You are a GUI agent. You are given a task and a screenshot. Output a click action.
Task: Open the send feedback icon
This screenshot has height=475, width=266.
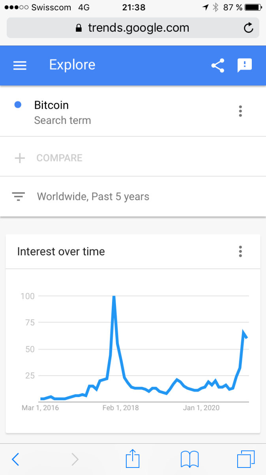(x=244, y=65)
